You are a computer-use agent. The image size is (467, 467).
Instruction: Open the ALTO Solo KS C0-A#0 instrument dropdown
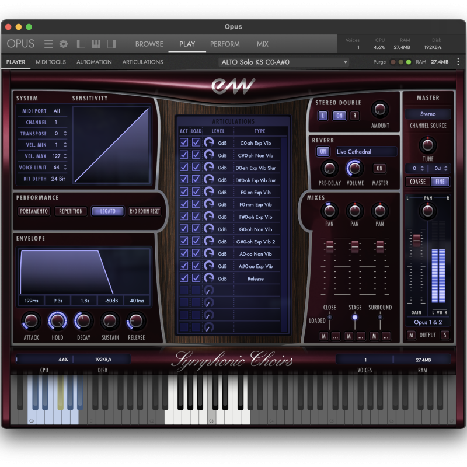click(284, 62)
